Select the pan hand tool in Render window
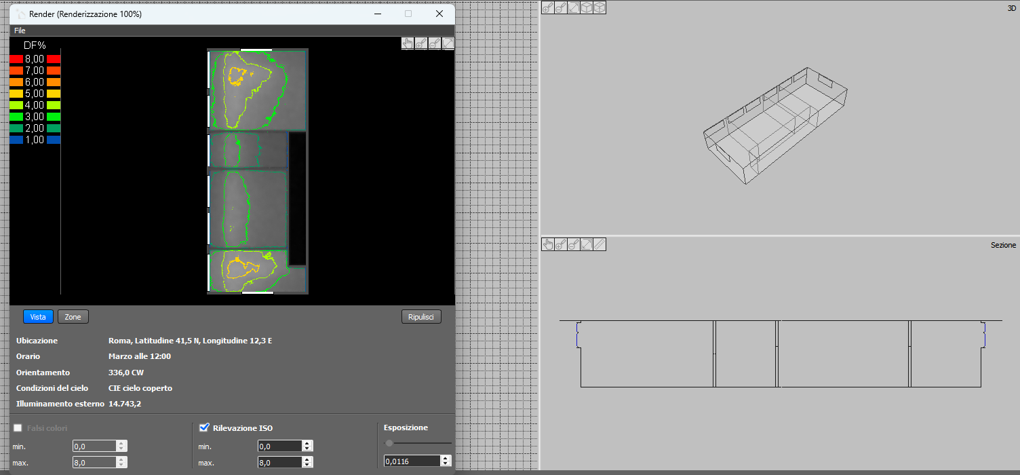This screenshot has height=475, width=1020. point(408,43)
